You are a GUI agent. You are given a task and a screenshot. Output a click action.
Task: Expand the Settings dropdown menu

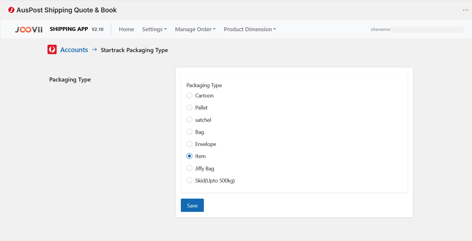[154, 29]
